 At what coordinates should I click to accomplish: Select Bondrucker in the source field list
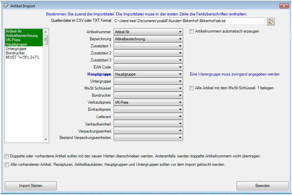(x=15, y=53)
